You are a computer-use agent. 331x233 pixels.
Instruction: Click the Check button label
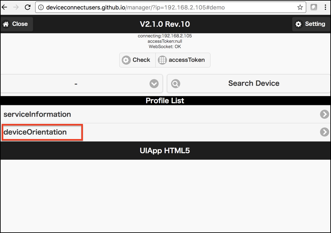(141, 60)
